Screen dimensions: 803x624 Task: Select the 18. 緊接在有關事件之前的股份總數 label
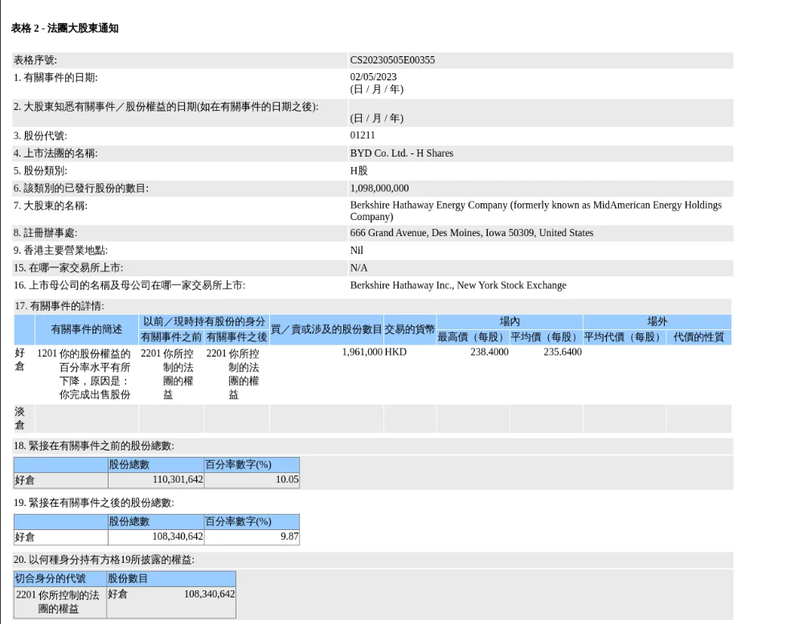[x=94, y=446]
